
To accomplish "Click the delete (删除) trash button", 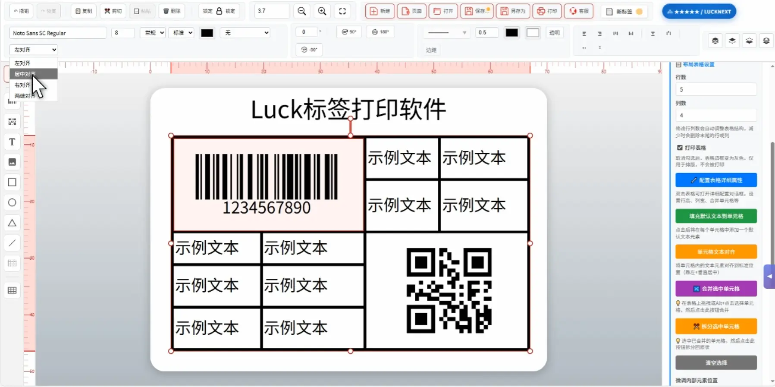I will click(172, 11).
